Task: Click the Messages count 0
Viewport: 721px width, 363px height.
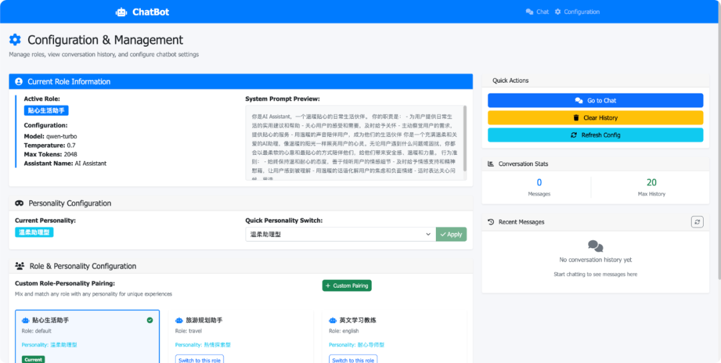Action: (539, 182)
